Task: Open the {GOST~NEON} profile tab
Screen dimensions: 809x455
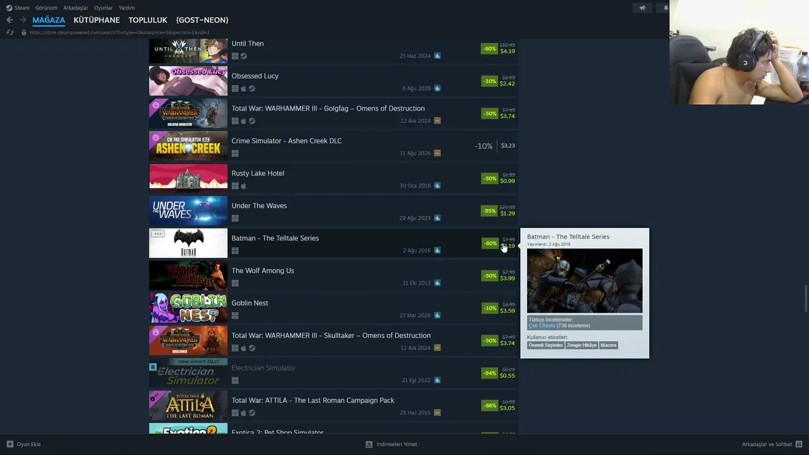Action: 202,20
